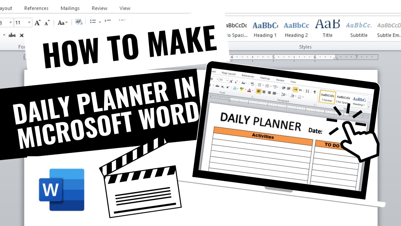401x226 pixels.
Task: Click DAILY PLANNER title in laptop document
Action: coord(260,122)
